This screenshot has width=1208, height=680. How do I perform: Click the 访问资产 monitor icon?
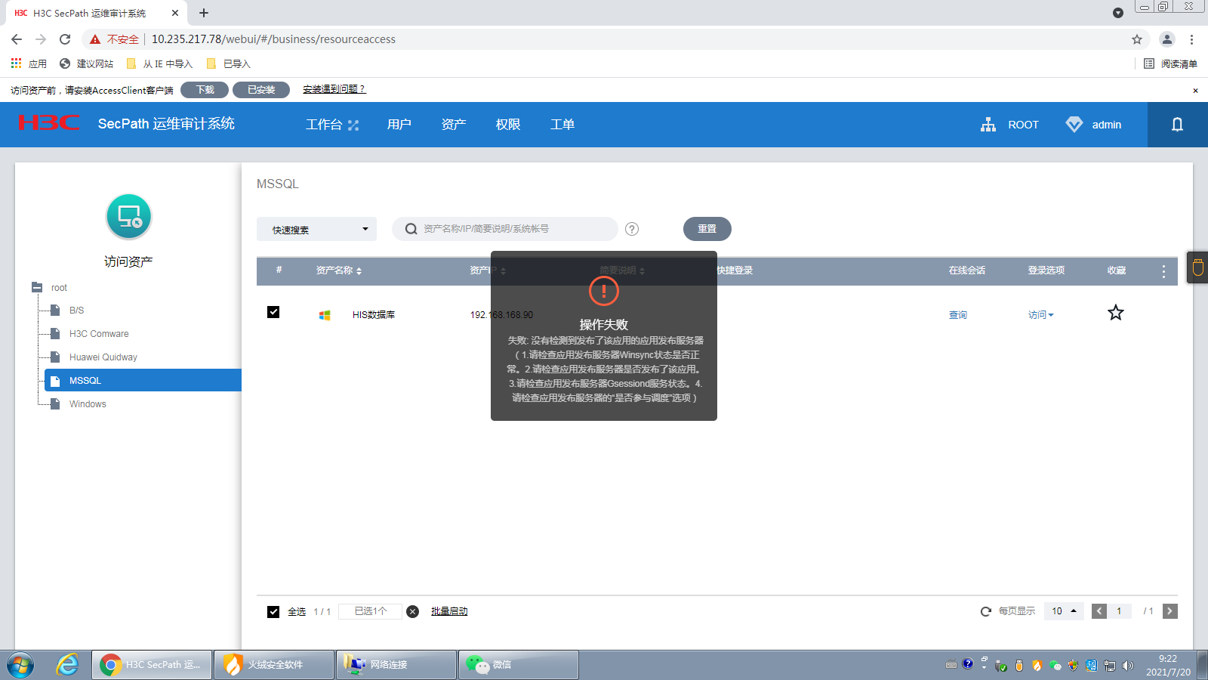click(129, 217)
